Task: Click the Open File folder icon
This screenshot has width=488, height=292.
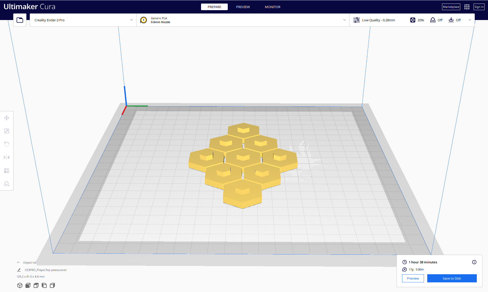Action: click(20, 20)
